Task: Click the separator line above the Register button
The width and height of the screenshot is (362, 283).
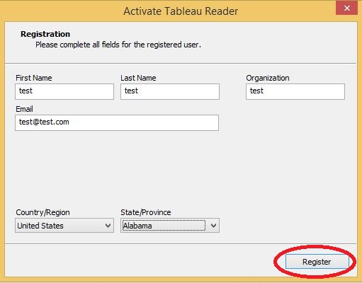Action: 181,244
